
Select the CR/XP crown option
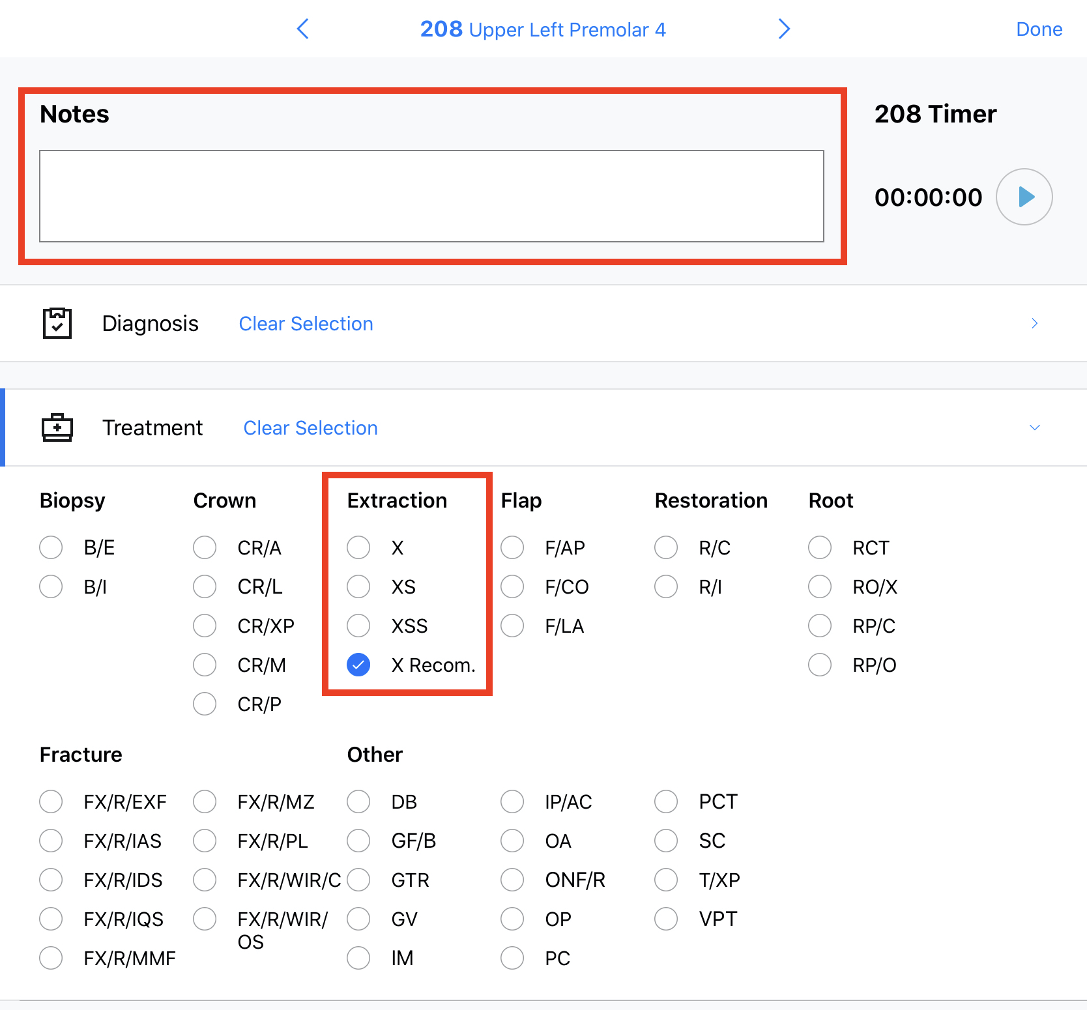(x=205, y=626)
